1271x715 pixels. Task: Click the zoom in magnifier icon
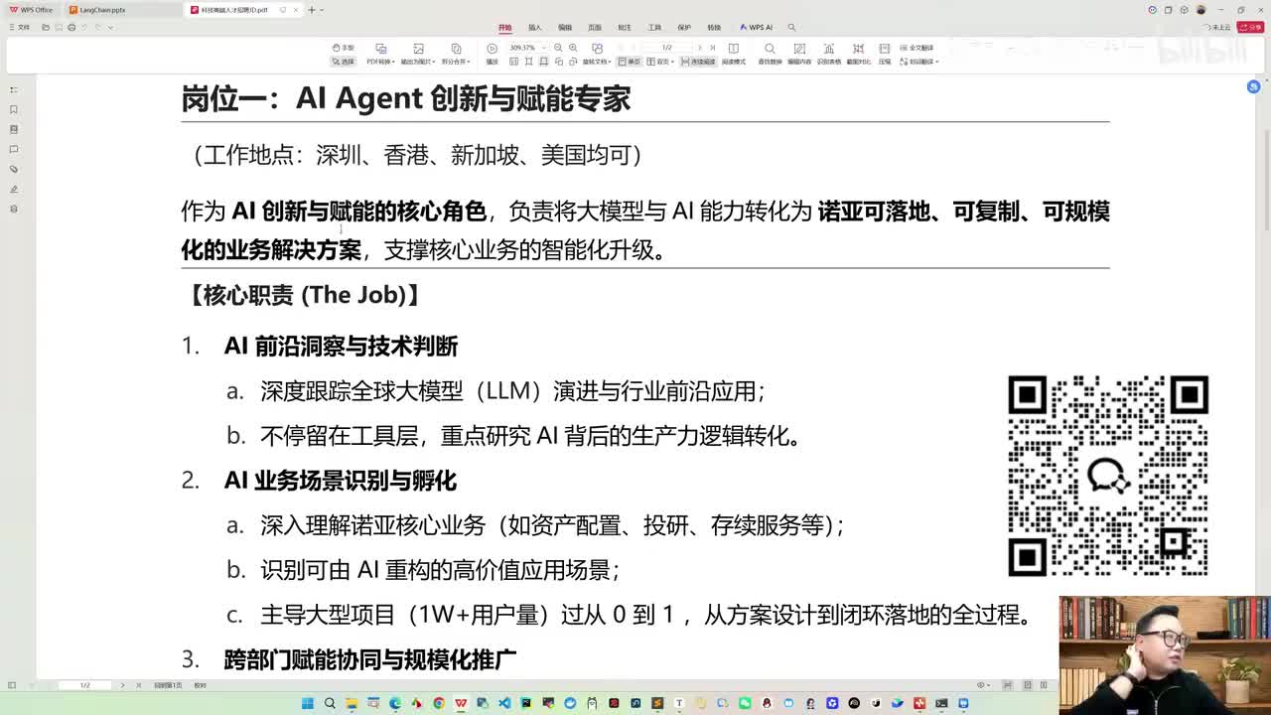(x=573, y=48)
